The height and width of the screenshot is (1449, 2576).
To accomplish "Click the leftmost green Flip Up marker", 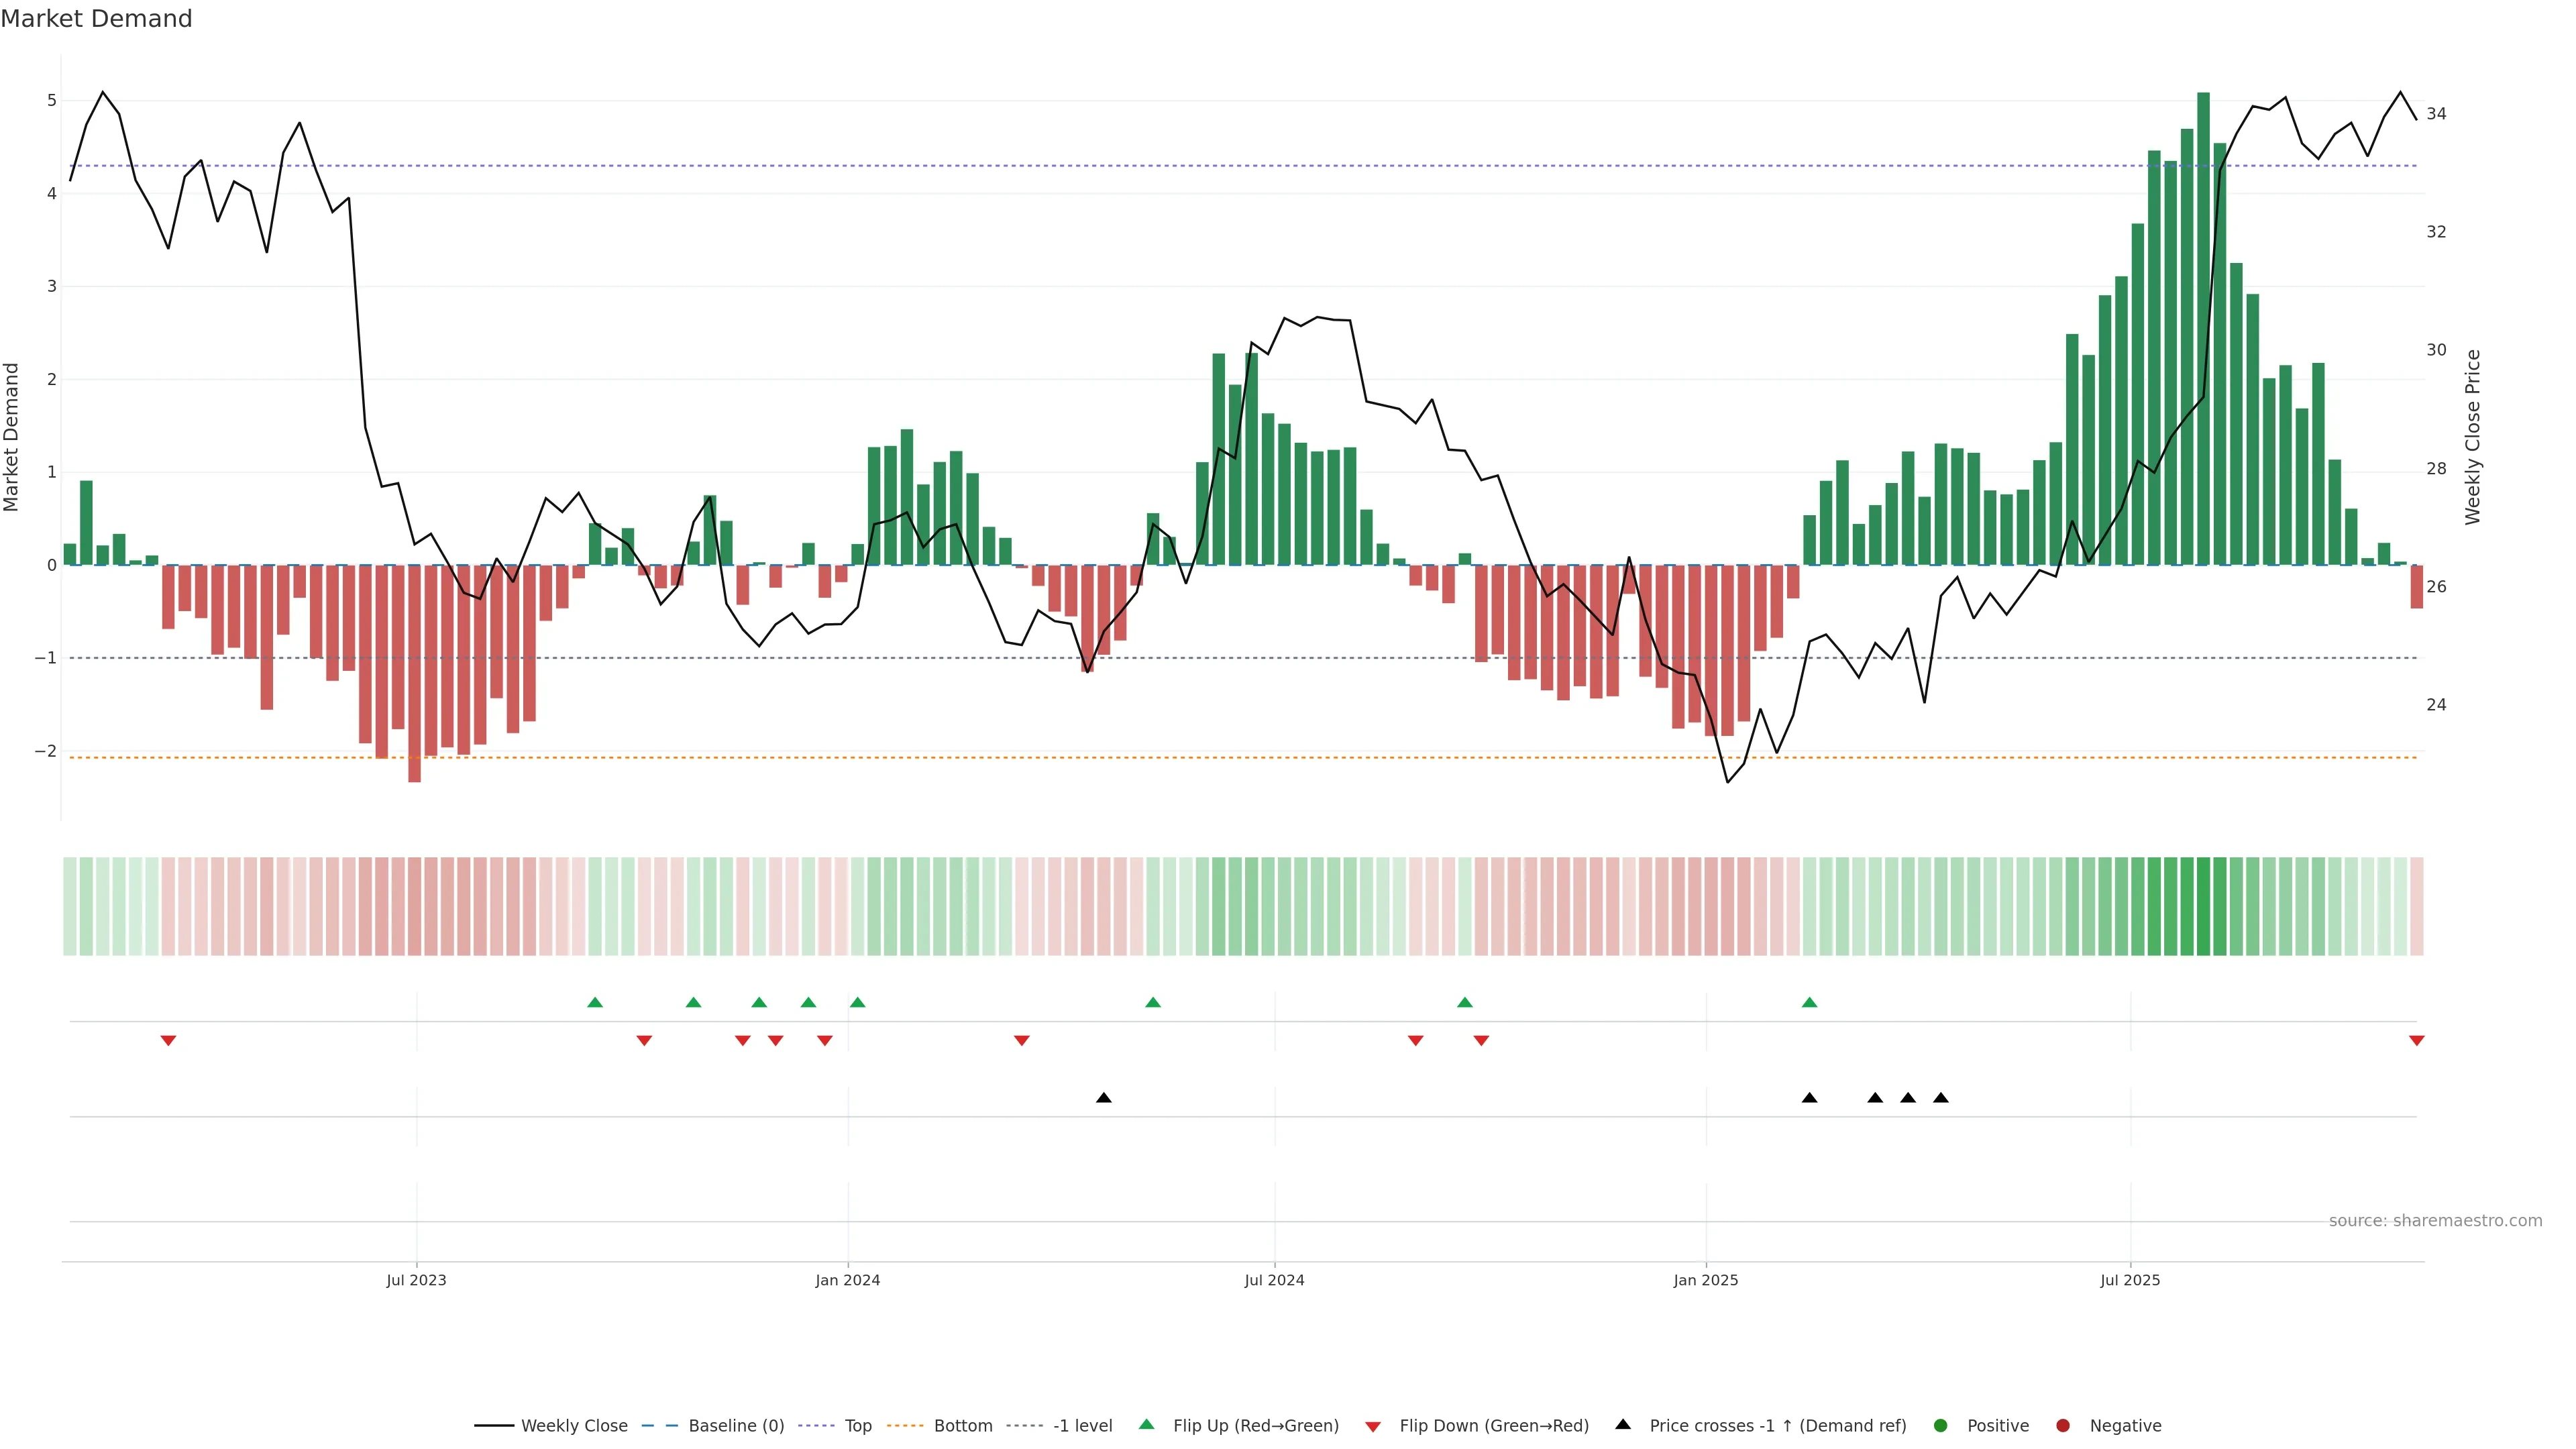I will [x=595, y=1002].
